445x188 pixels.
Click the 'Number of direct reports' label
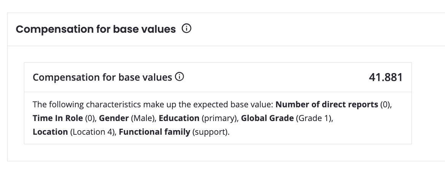(x=327, y=105)
